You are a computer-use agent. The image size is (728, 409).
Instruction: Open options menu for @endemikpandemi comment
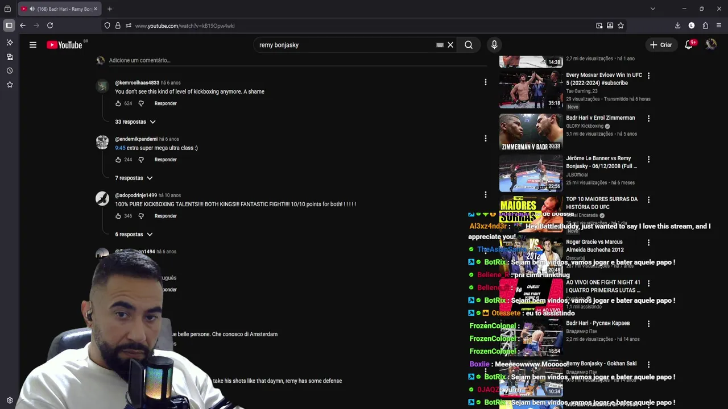coord(485,139)
